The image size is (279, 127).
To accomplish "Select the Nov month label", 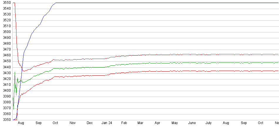I will (73, 123).
